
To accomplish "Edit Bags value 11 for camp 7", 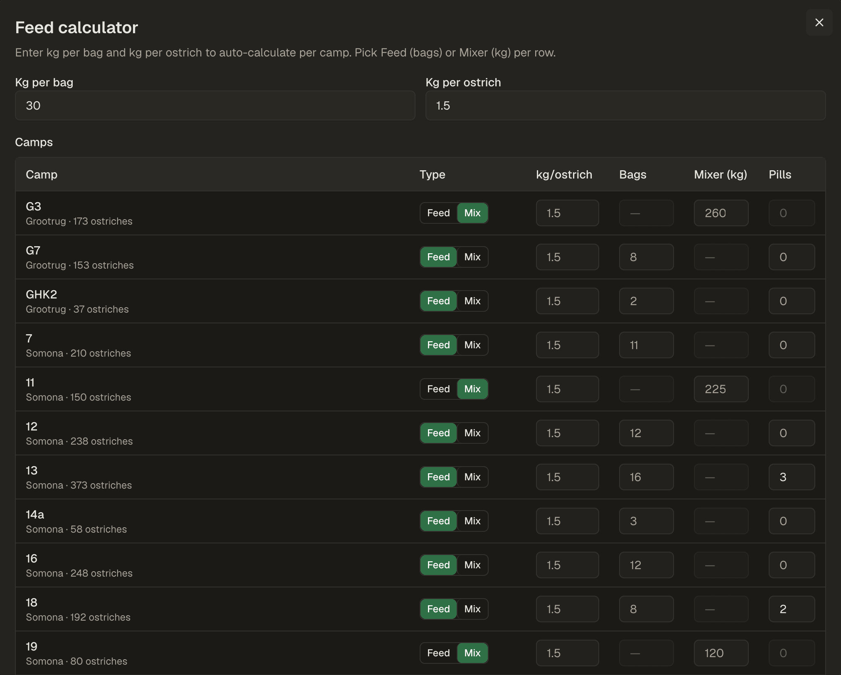I will pos(646,345).
